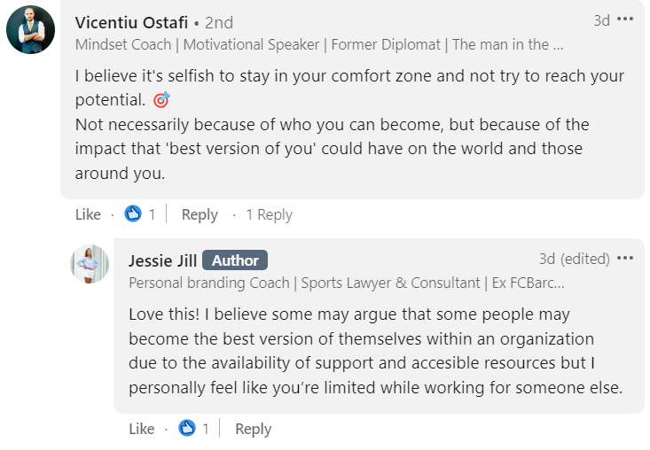Screen dimensions: 650x450
Task: Open Jessie Jill's name link
Action: pos(162,260)
